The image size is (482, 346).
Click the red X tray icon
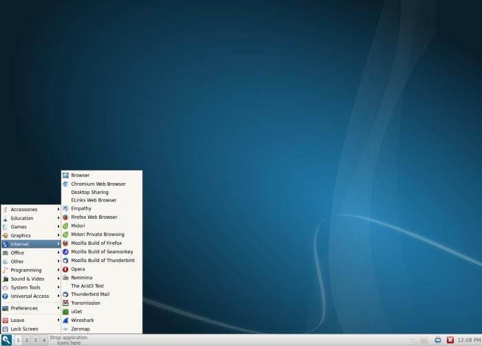pos(450,340)
